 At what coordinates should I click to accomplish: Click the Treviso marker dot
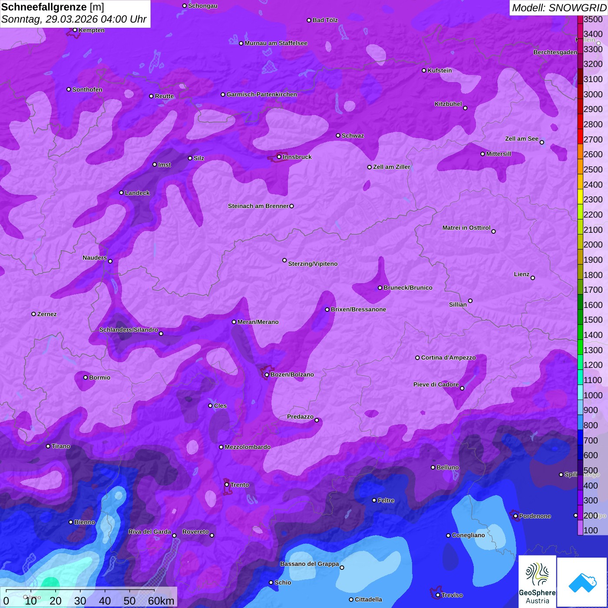[x=438, y=595]
